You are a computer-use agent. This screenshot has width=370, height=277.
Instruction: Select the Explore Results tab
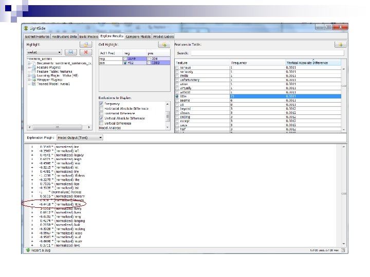click(112, 36)
